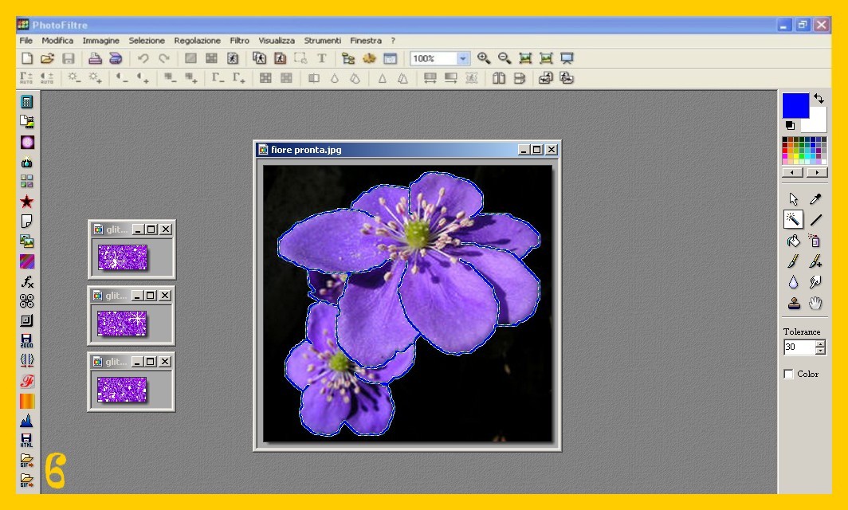Click the blue foreground color swatch
Viewport: 848px width, 510px height.
click(x=795, y=105)
